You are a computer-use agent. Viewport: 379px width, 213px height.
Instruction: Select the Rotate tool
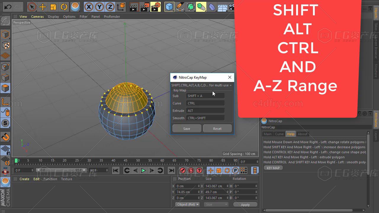click(64, 7)
